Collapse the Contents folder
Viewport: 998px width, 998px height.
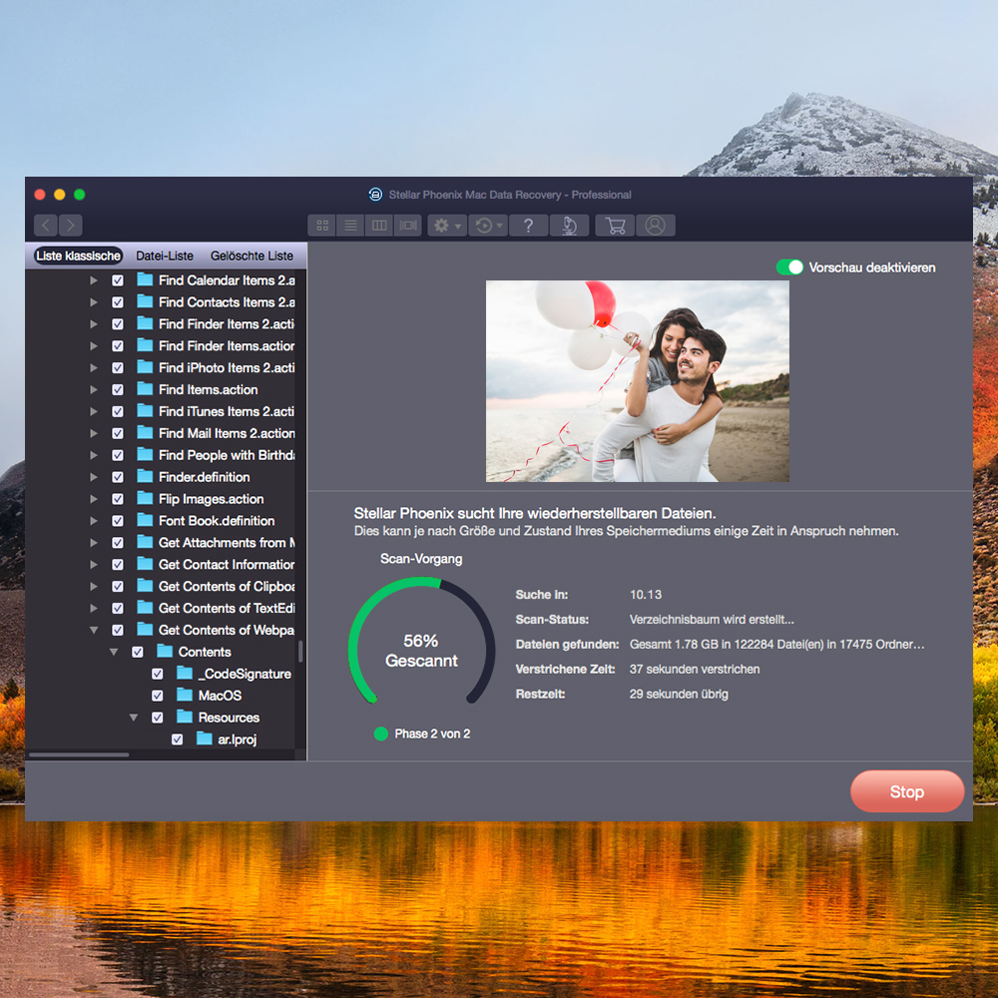(114, 652)
